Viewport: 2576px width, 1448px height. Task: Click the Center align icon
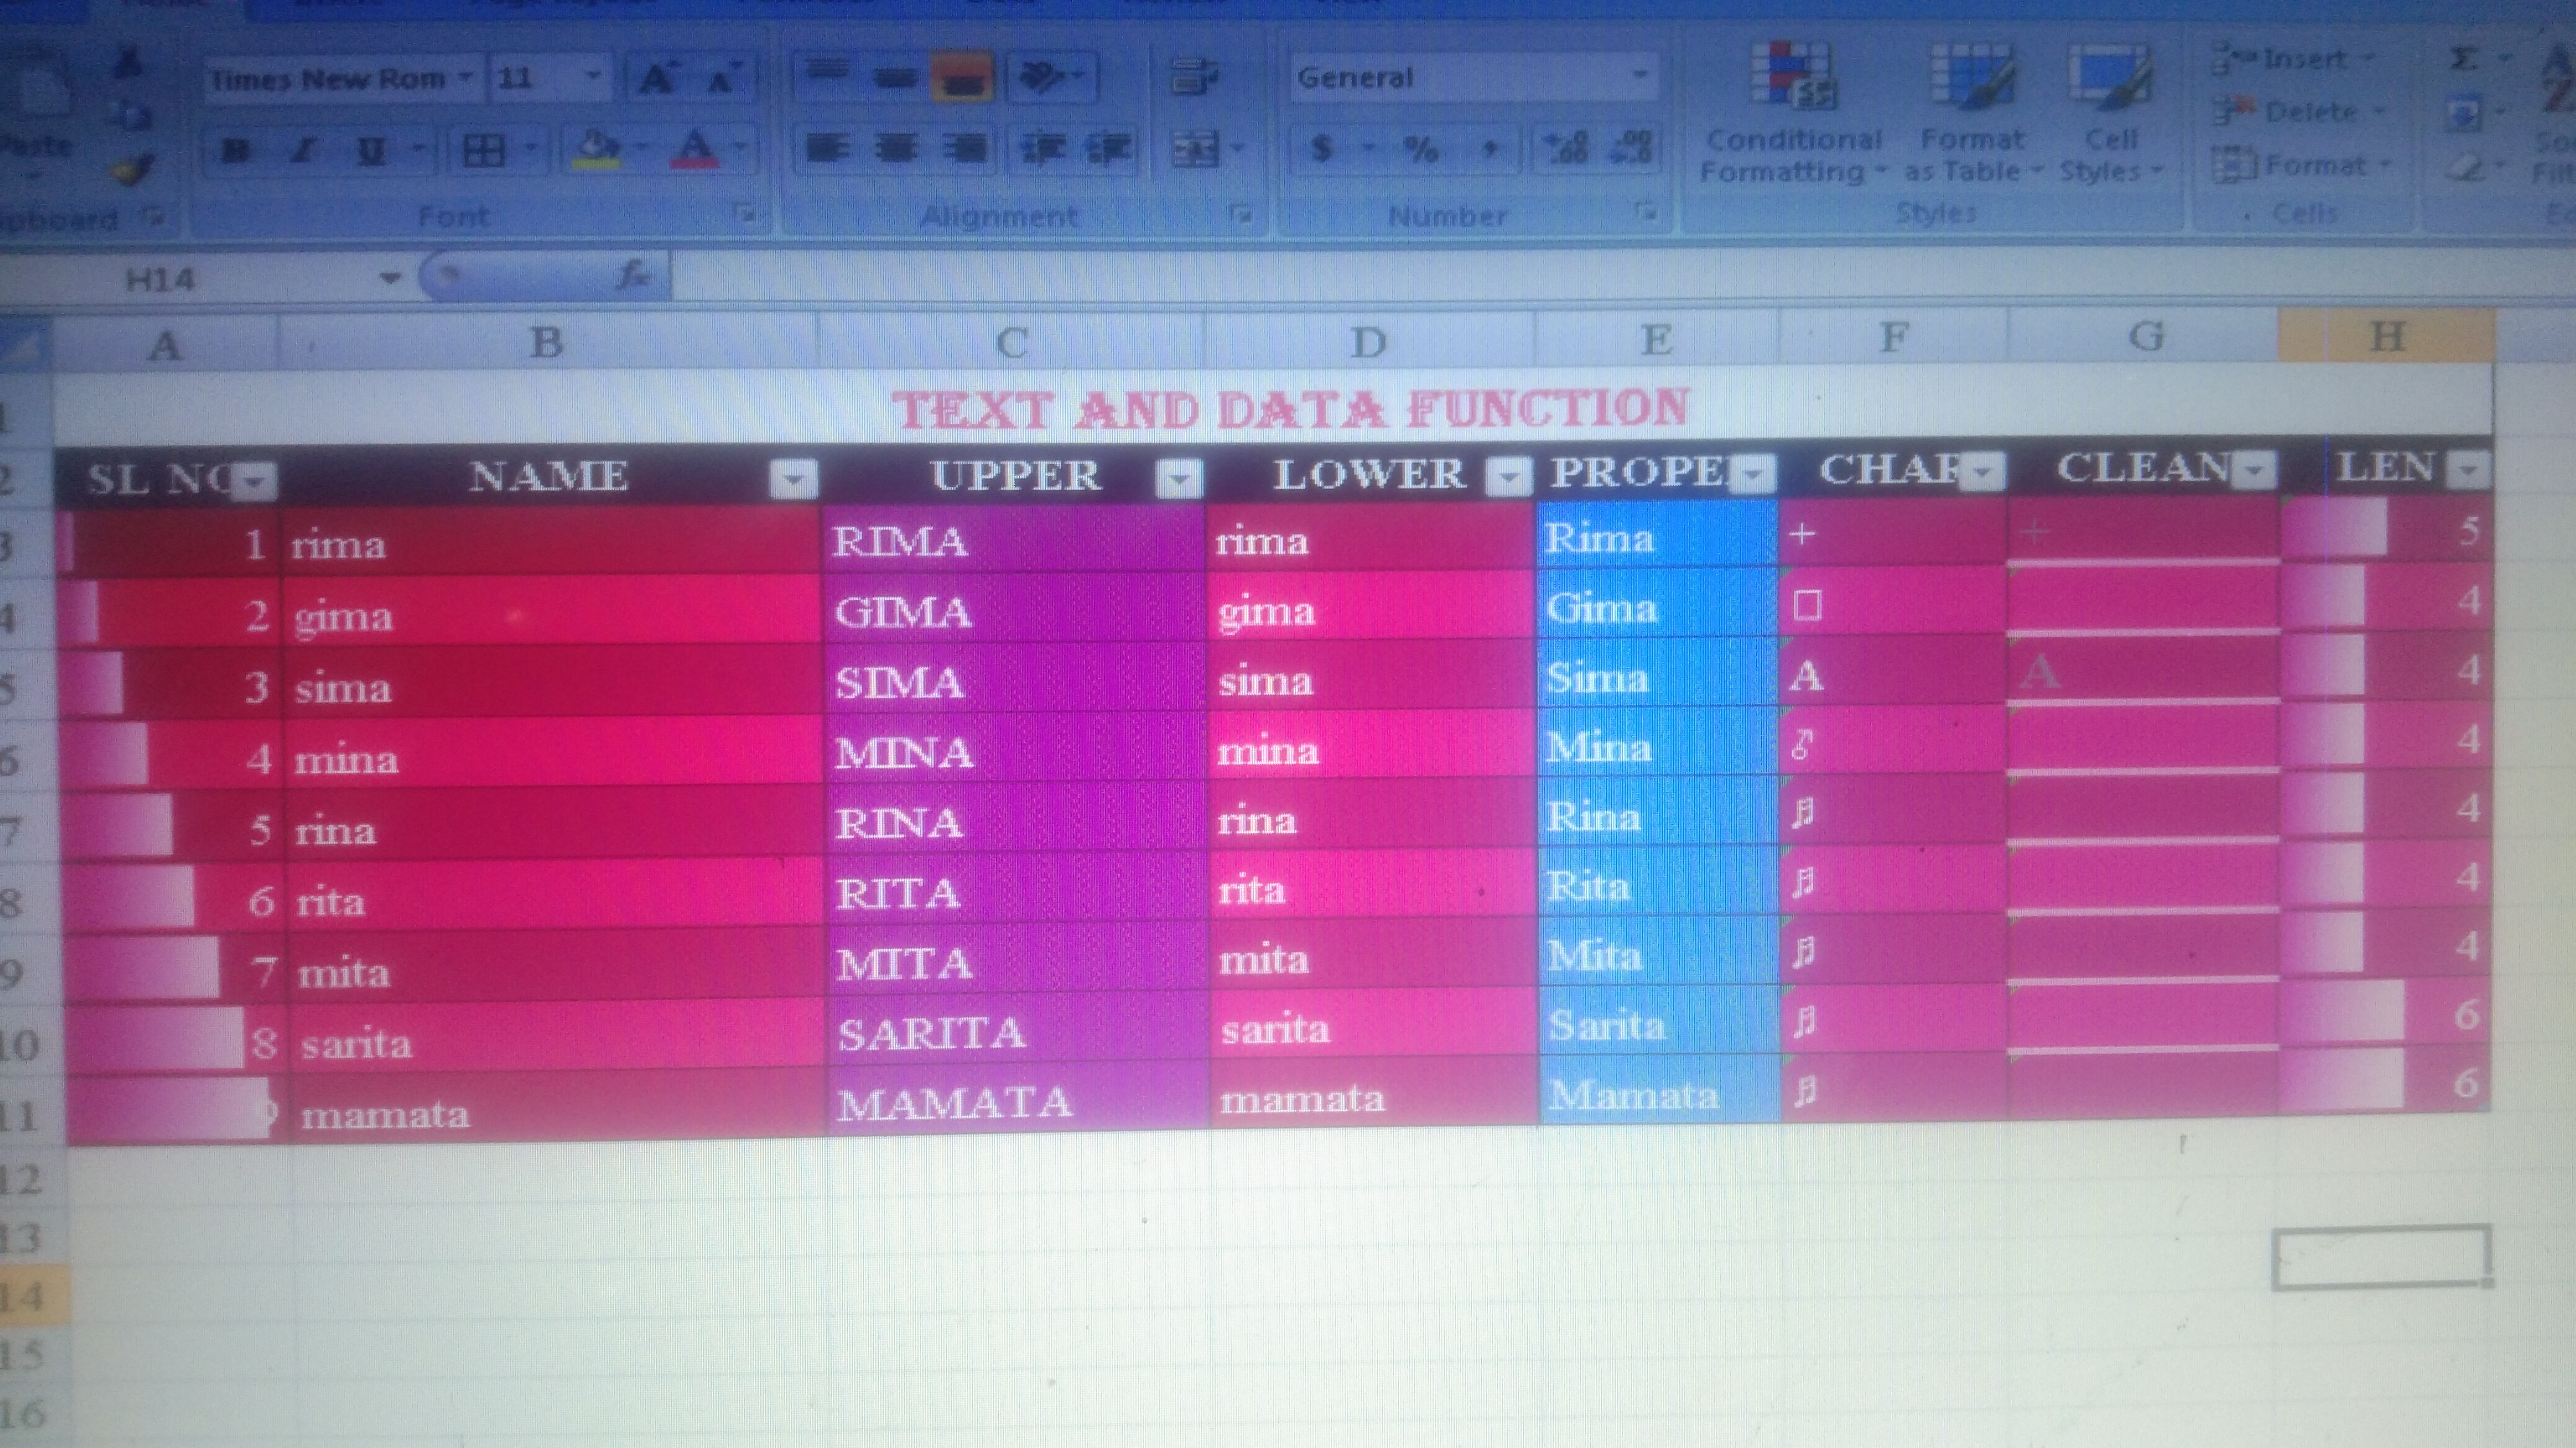tap(896, 149)
